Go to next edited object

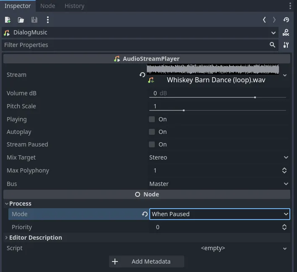point(274,20)
